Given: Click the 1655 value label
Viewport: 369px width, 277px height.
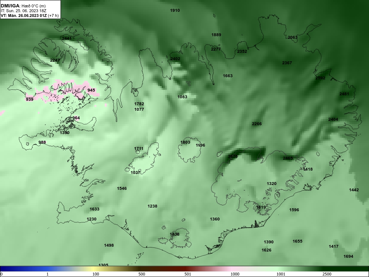Looking at the screenshot, I should click(297, 242).
